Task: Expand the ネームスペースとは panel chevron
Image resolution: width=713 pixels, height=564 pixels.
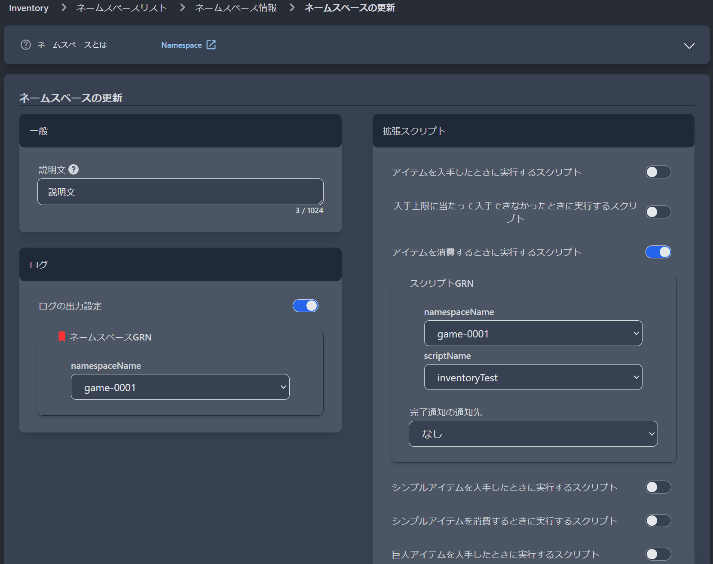Action: coord(689,46)
